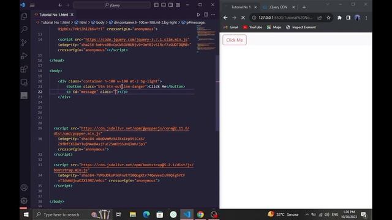Close the jQuery CDN Chrome tab
The image size is (392, 220).
(293, 7)
